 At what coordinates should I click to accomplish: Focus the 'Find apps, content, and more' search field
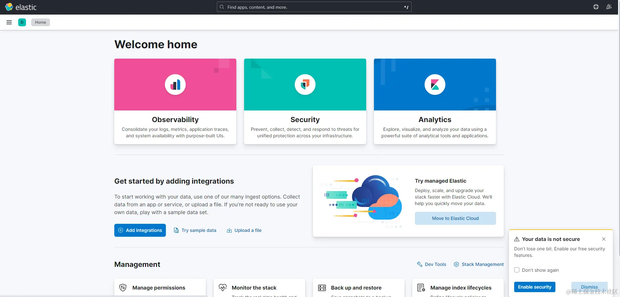click(x=314, y=7)
